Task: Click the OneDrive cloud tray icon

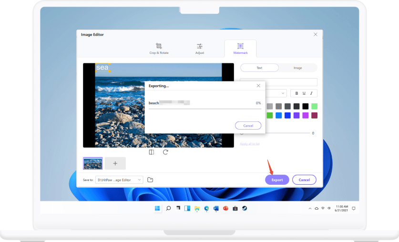Action: (317, 209)
